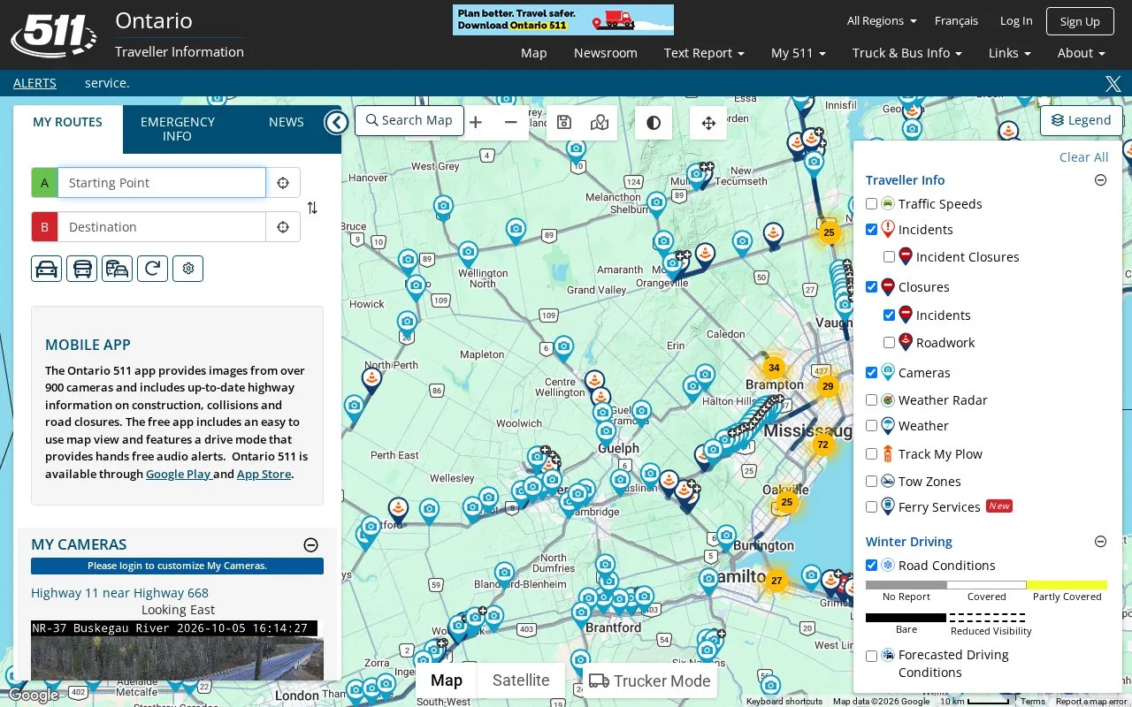1132x707 pixels.
Task: Disable the Road Conditions checkbox
Action: click(872, 566)
